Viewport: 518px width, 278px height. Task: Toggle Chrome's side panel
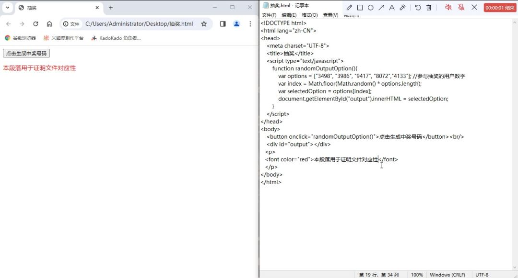point(223,24)
